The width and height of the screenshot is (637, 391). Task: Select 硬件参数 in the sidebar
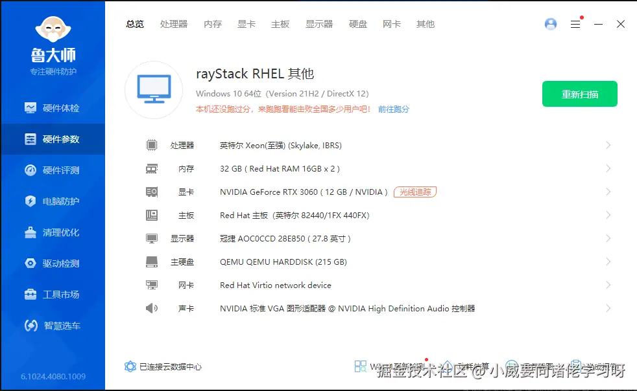click(x=53, y=139)
